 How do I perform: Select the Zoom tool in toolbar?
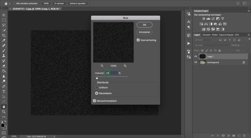(x=4, y=112)
